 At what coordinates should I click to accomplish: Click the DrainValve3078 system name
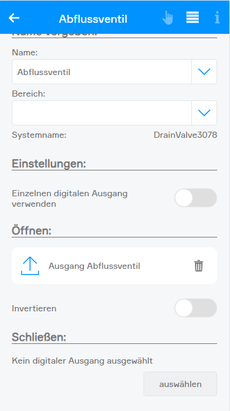coord(185,135)
